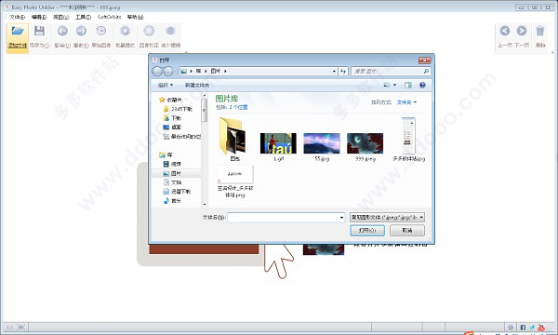This screenshot has height=335, width=558.
Task: Select Music library in navigation pane
Action: (172, 201)
